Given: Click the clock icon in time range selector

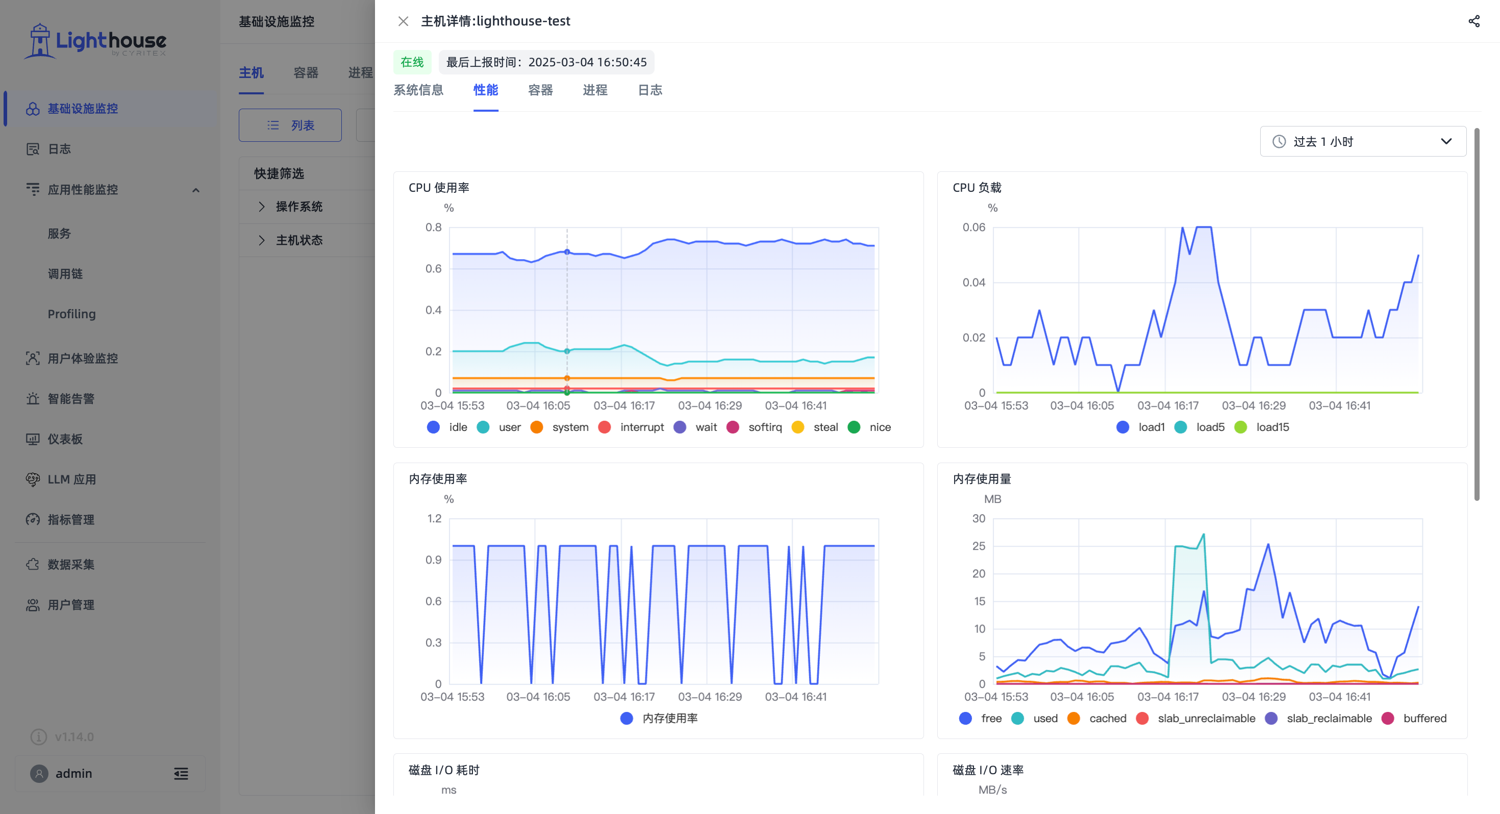Looking at the screenshot, I should [x=1279, y=141].
